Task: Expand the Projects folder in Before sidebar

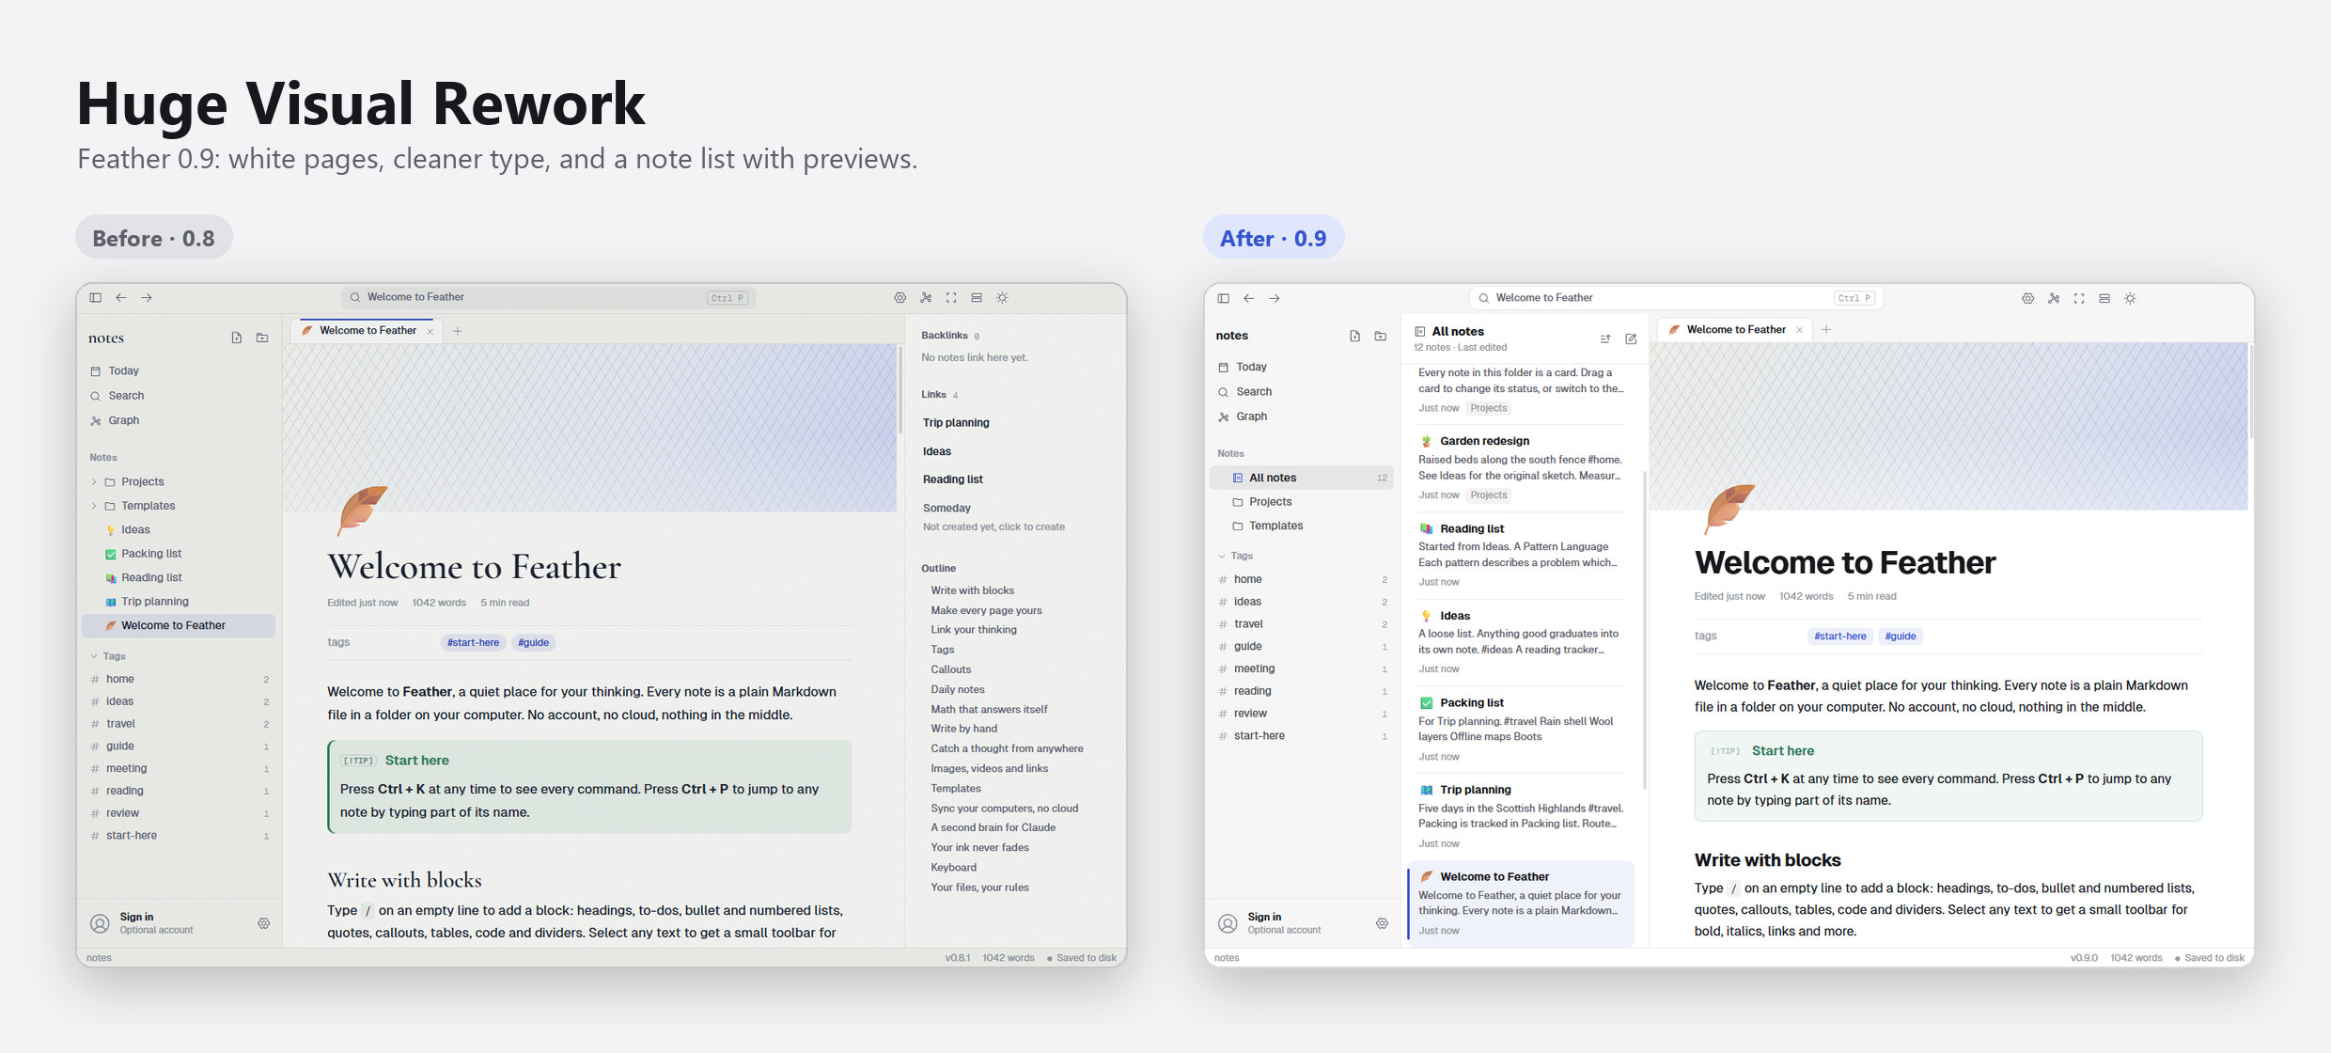Action: pyautogui.click(x=94, y=481)
